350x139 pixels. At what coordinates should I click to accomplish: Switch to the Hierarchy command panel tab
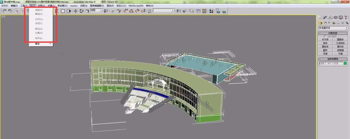(x=330, y=17)
